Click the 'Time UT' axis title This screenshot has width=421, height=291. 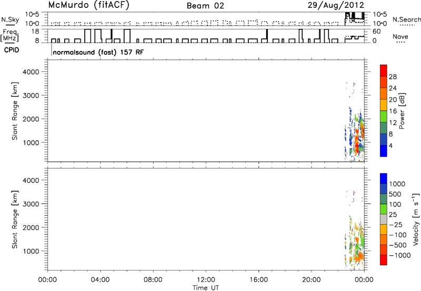[206, 288]
